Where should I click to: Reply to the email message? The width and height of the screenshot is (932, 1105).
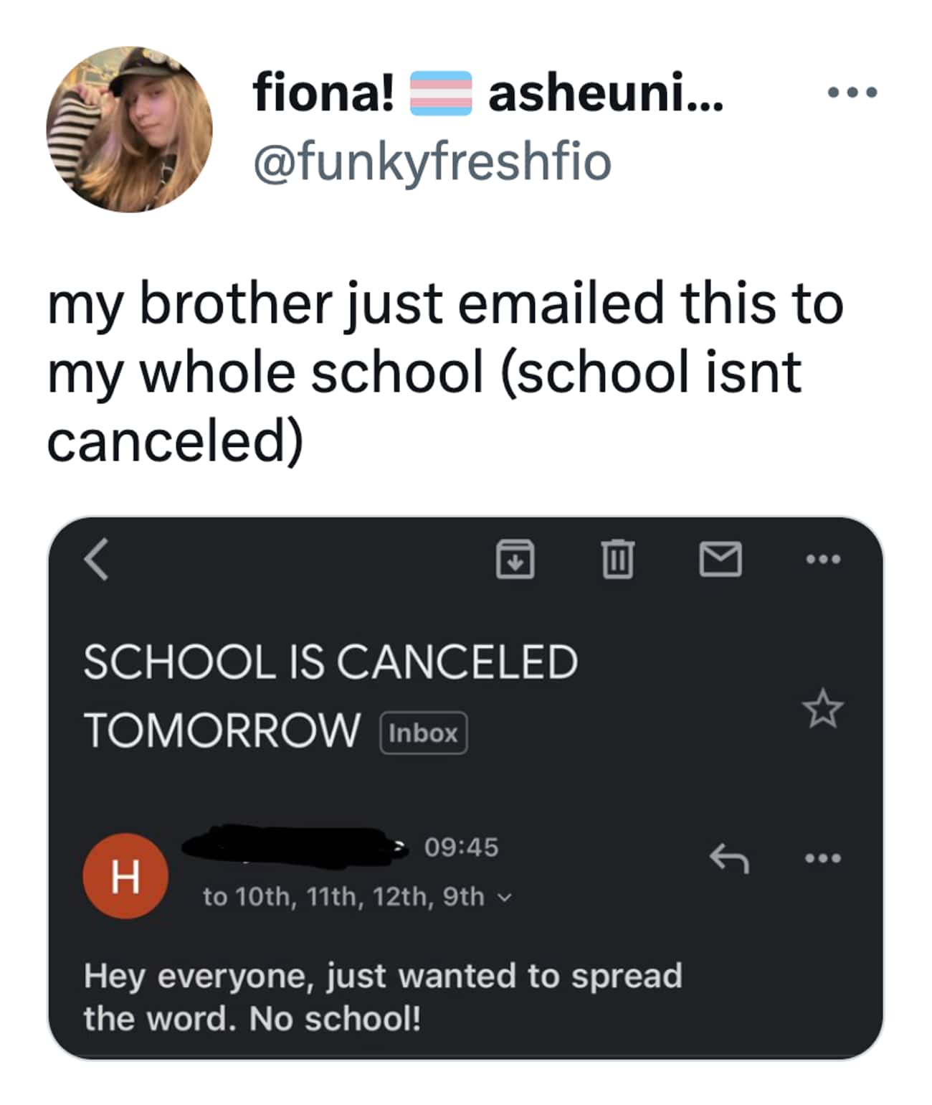click(x=729, y=858)
